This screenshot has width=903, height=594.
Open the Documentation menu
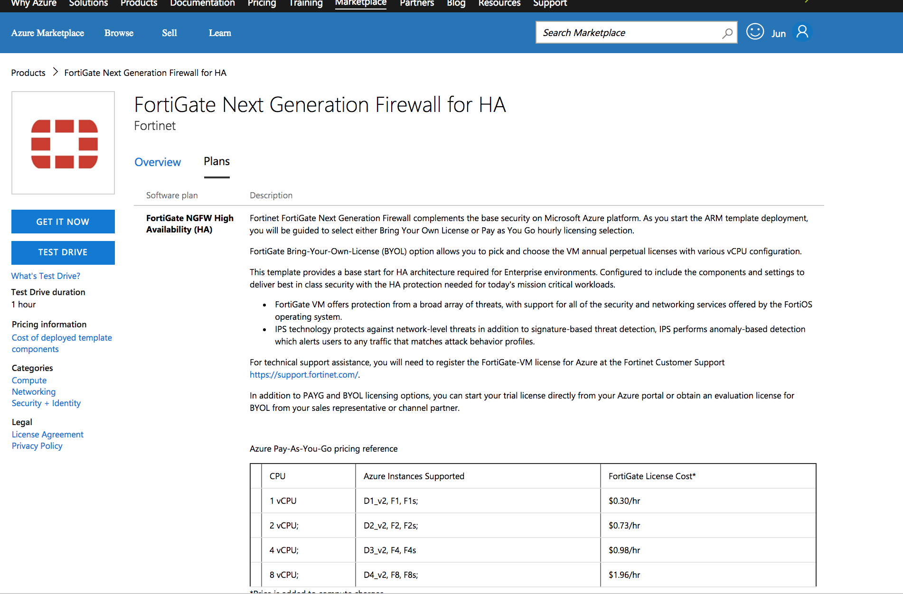coord(202,3)
